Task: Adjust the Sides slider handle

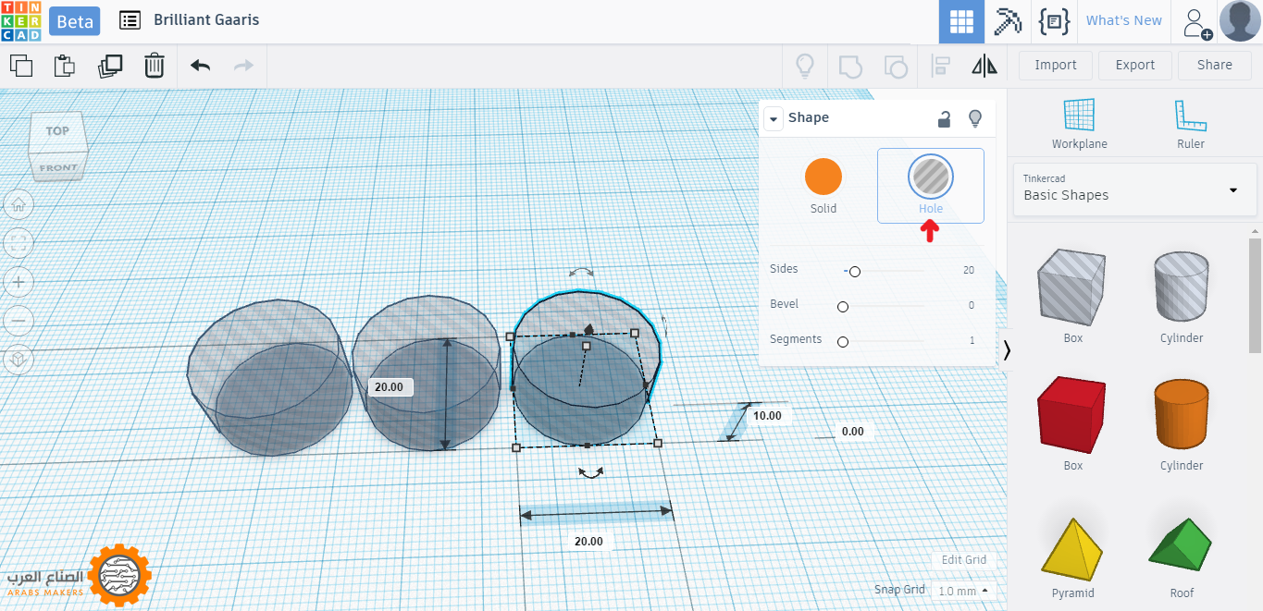Action: pos(855,272)
